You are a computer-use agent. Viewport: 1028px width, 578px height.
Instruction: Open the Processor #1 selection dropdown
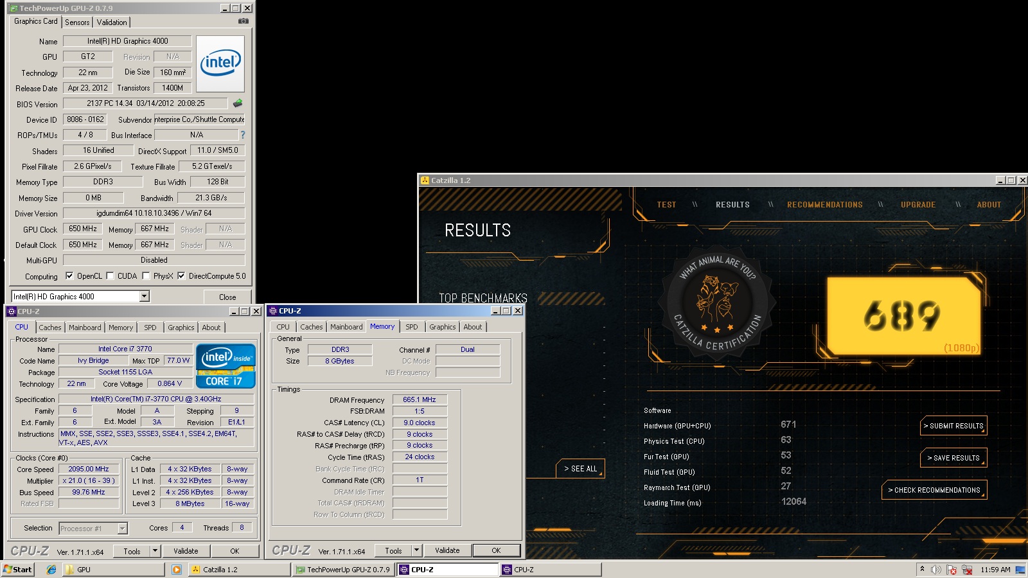pos(122,529)
